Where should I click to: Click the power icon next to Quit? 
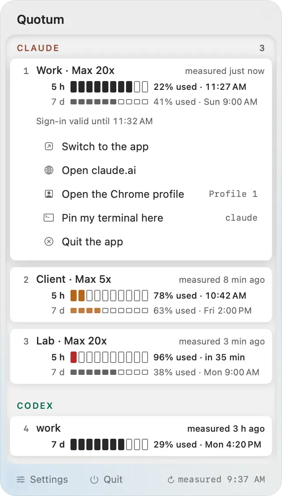click(x=94, y=480)
